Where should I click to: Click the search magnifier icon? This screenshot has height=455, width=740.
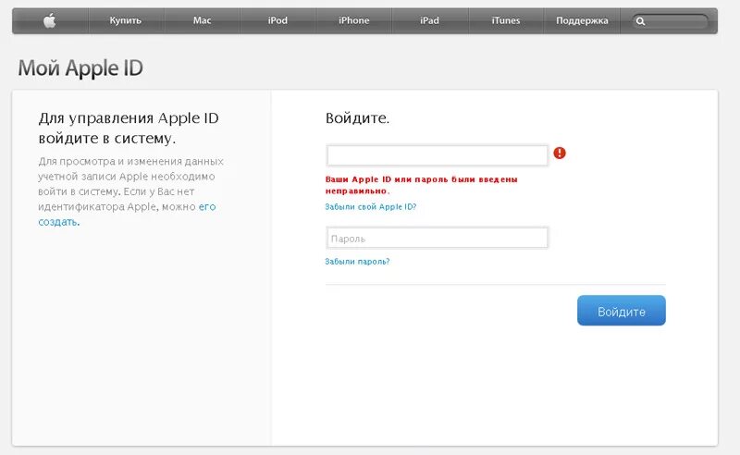tap(640, 21)
